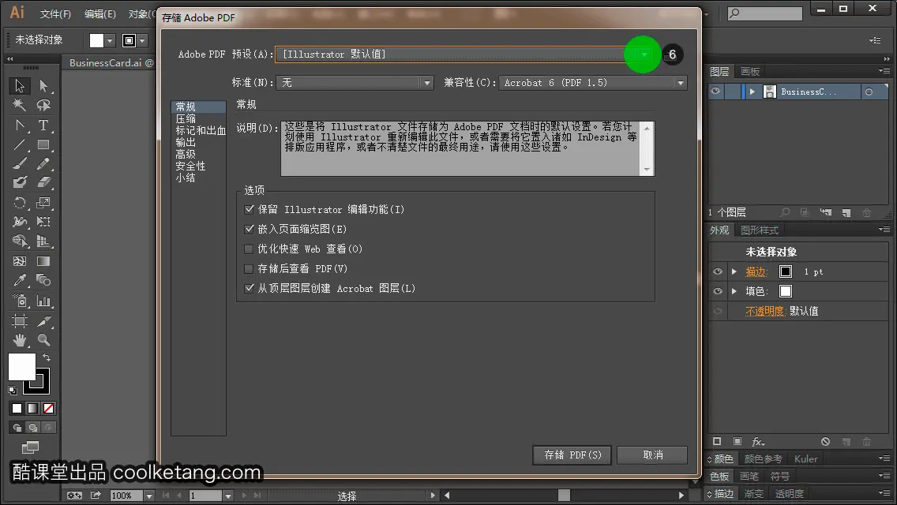The image size is (897, 505).
Task: Select the Line Segment tool
Action: (20, 144)
